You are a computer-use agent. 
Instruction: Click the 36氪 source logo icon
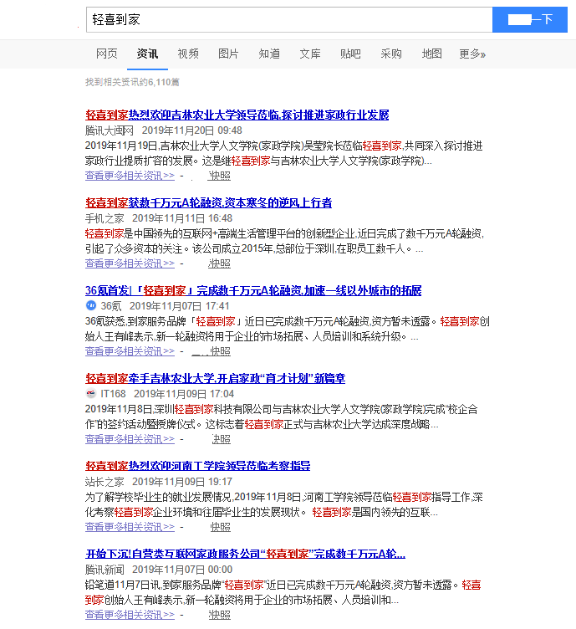pos(91,306)
